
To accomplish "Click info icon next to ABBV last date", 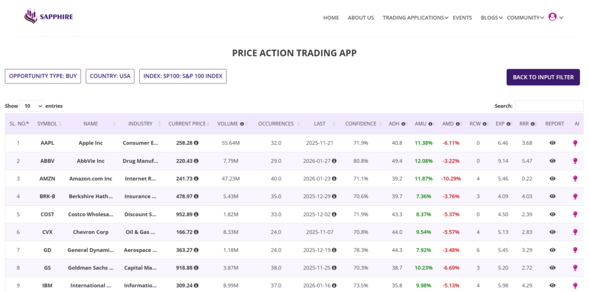I will [x=334, y=161].
